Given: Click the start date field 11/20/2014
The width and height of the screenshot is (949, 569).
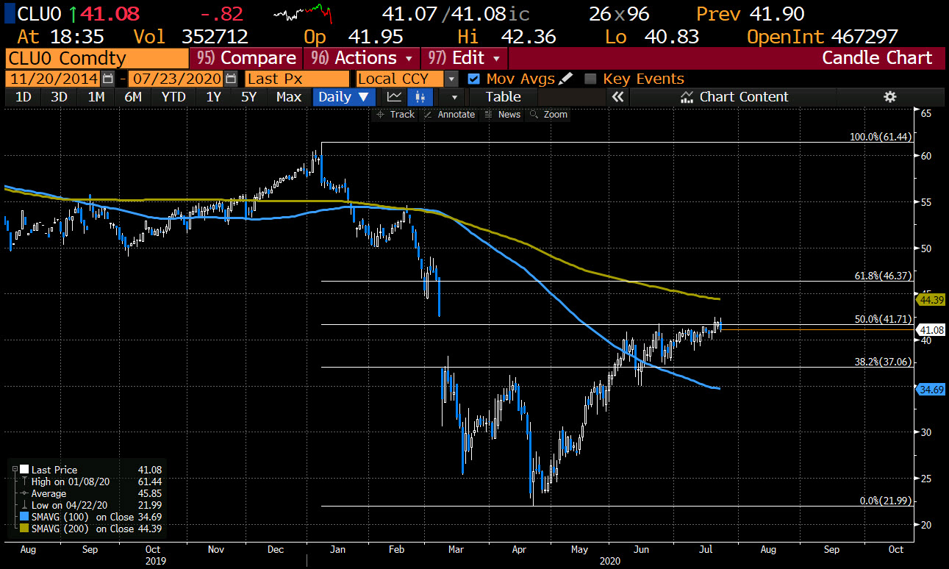Looking at the screenshot, I should 54,79.
